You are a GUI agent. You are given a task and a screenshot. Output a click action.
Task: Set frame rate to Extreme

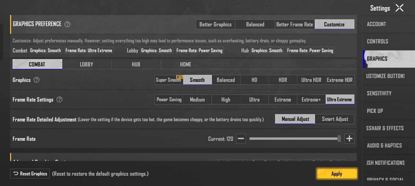[283, 100]
